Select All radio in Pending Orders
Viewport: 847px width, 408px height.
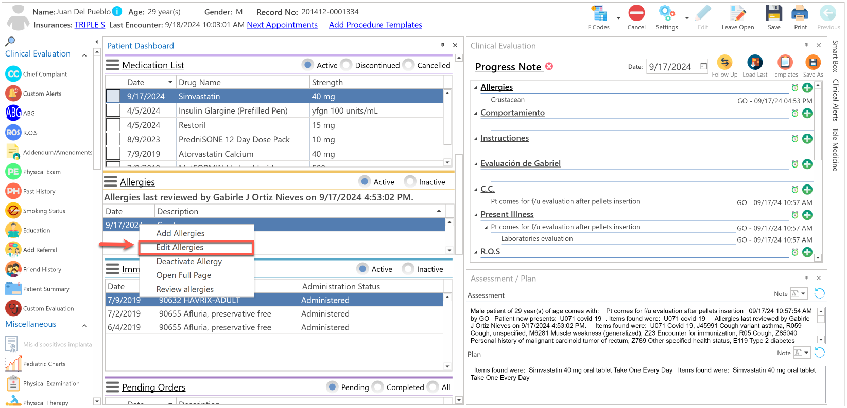pos(433,387)
